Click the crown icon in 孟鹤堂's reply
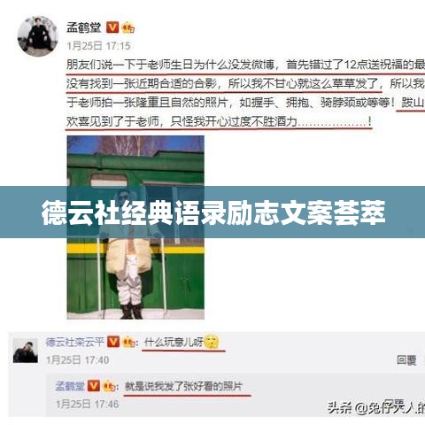This screenshot has width=425, height=425. (109, 386)
